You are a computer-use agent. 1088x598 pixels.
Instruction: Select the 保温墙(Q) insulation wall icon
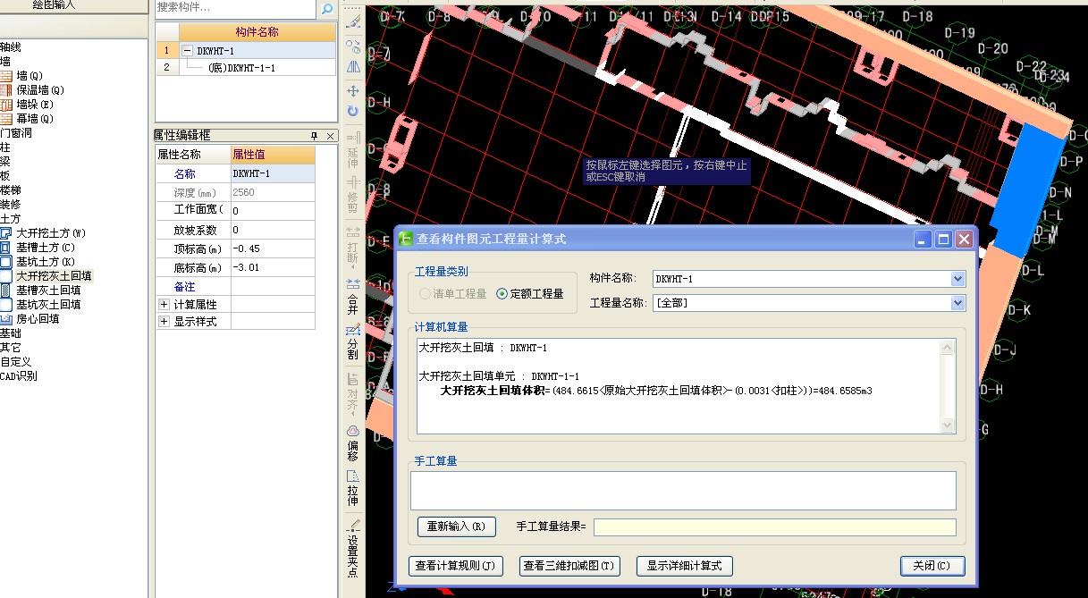coord(7,90)
